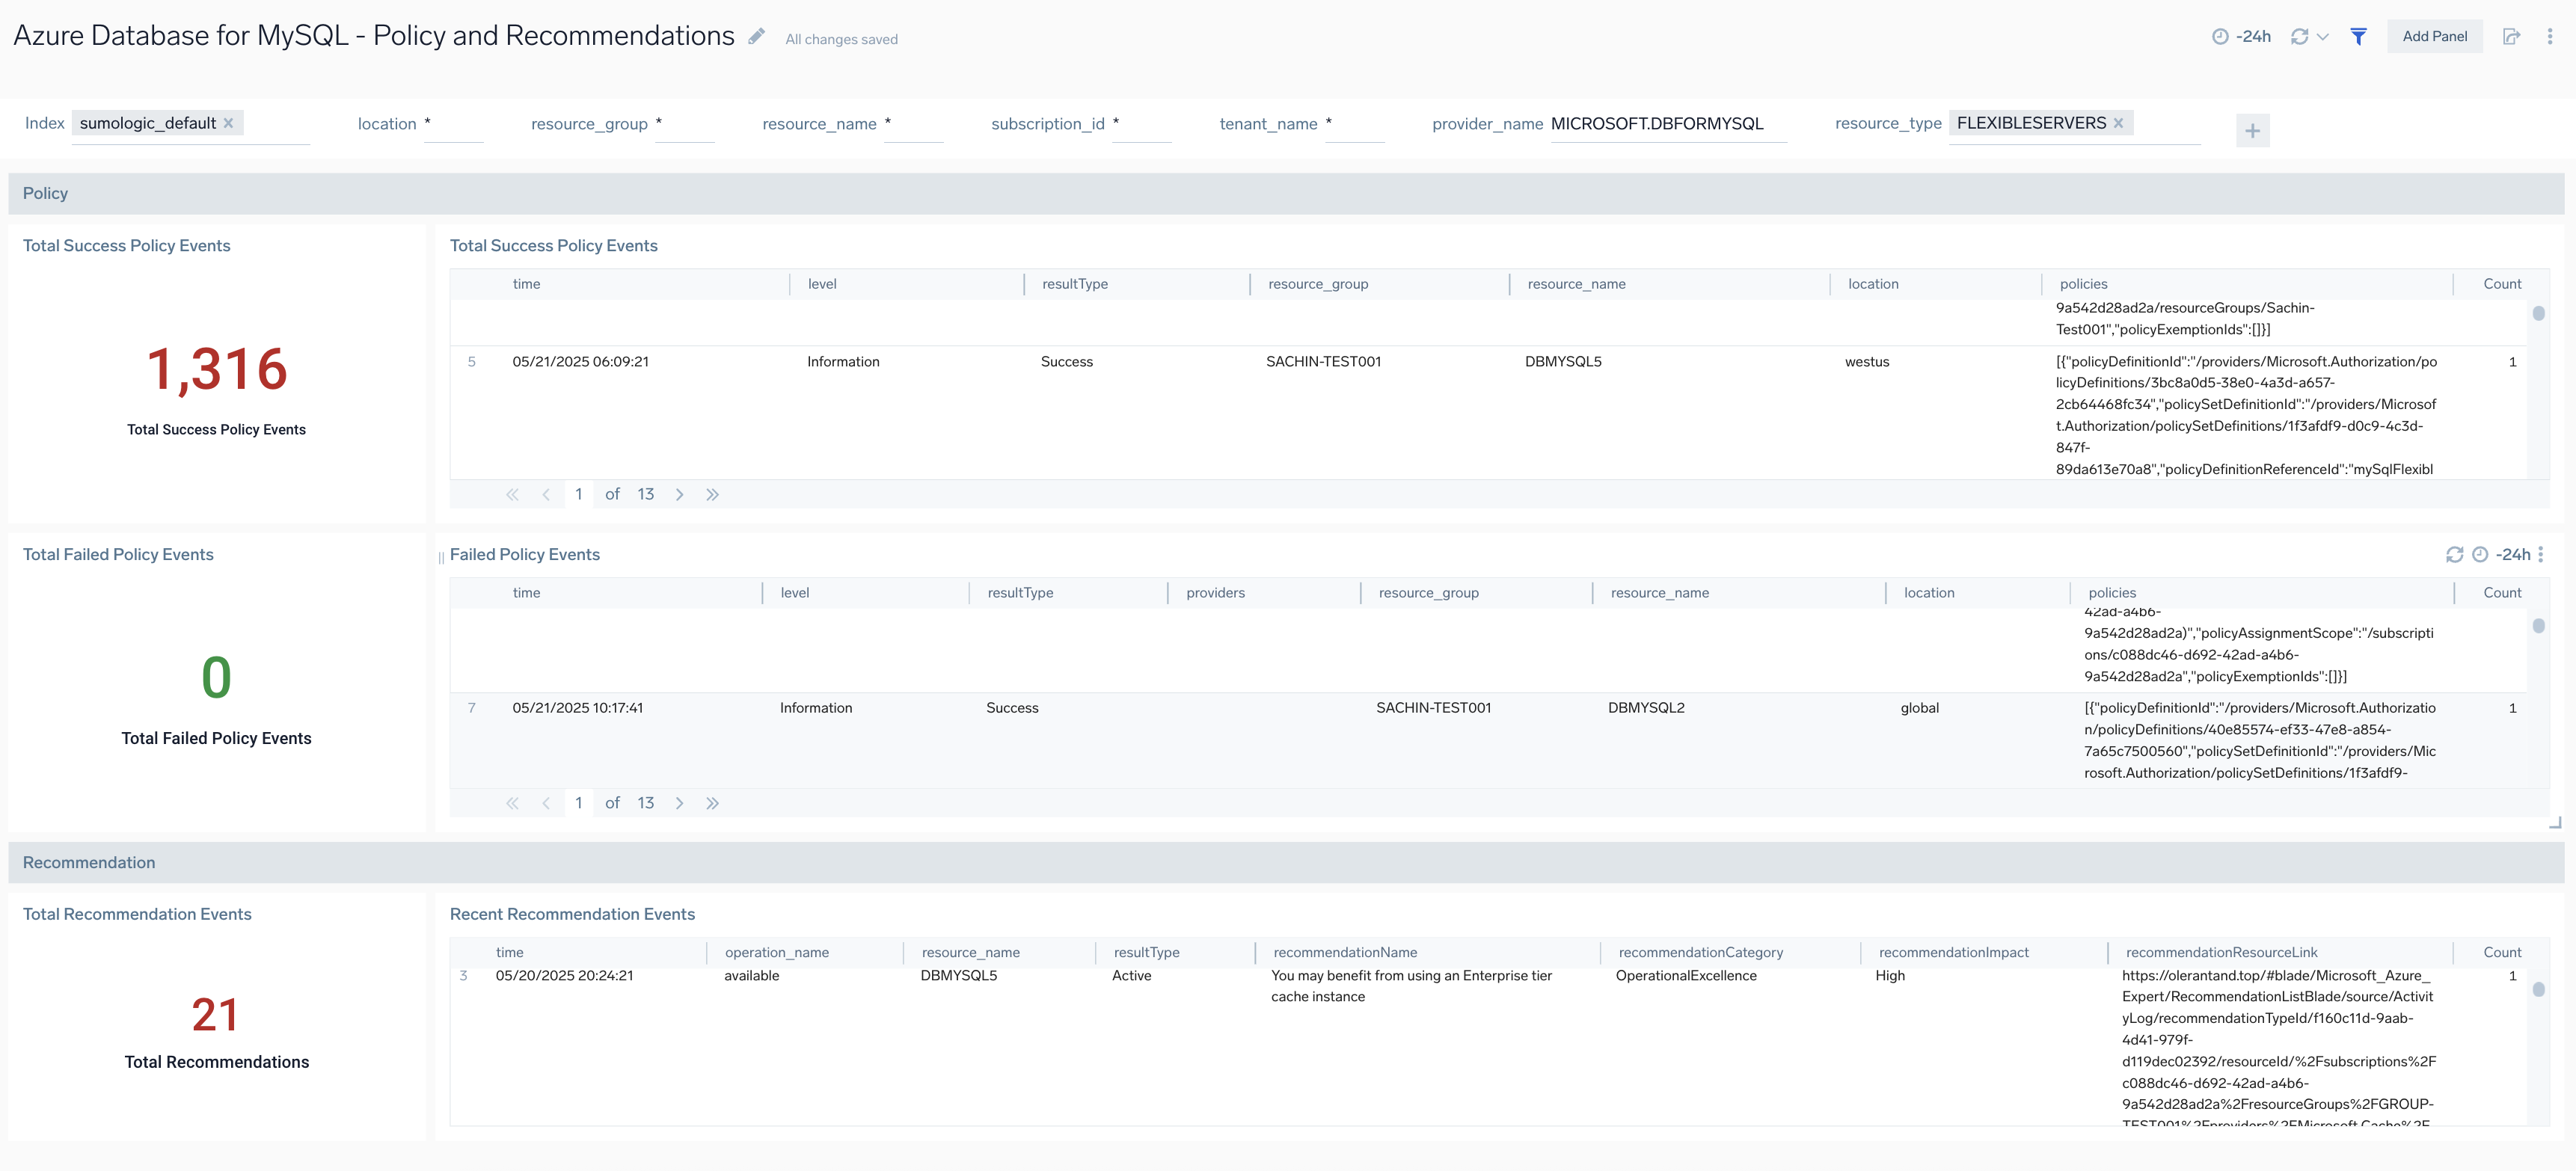The height and width of the screenshot is (1171, 2576).
Task: Click the Recommendation table scrollbar thumb
Action: 2538,990
